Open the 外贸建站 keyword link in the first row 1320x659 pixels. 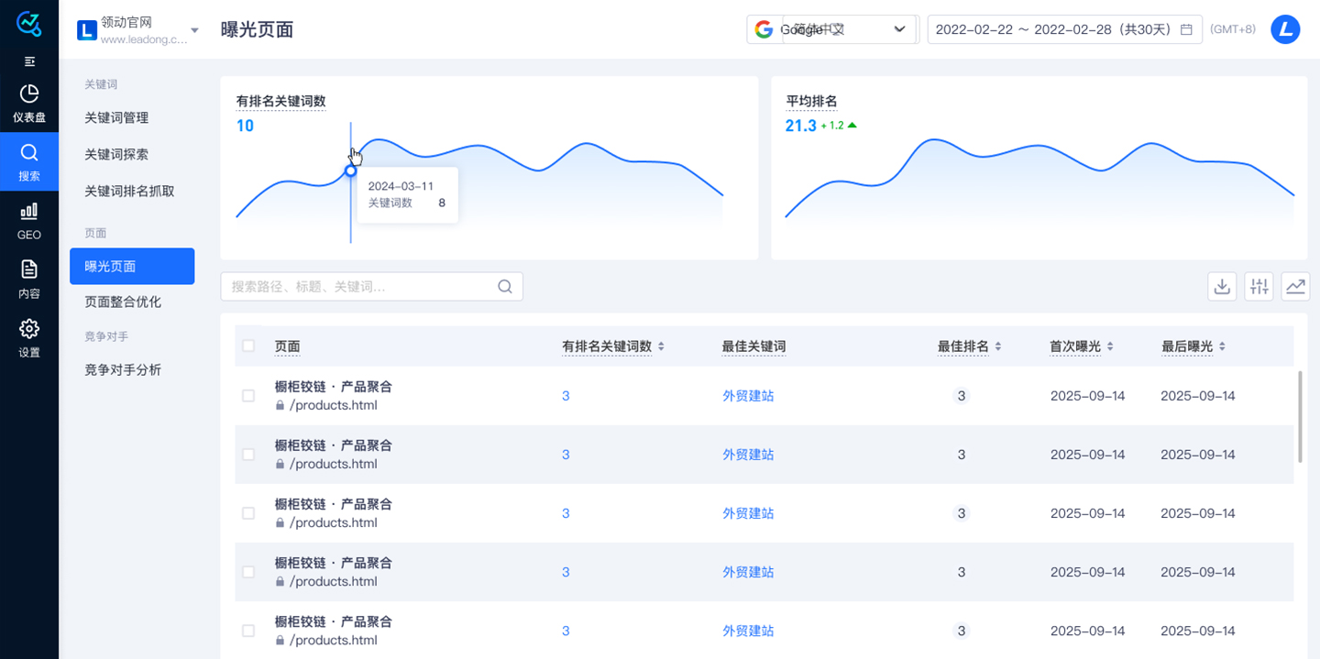point(748,396)
